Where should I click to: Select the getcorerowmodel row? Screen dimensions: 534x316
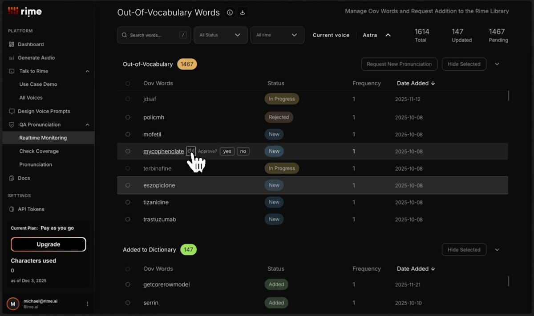pyautogui.click(x=128, y=284)
